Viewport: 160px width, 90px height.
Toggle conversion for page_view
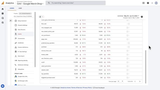[x=128, y=39]
